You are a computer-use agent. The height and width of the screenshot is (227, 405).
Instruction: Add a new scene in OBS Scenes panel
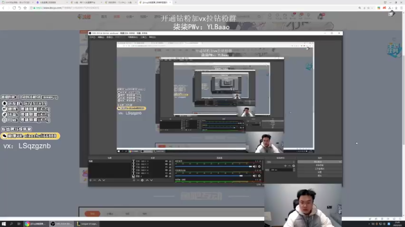click(x=91, y=180)
